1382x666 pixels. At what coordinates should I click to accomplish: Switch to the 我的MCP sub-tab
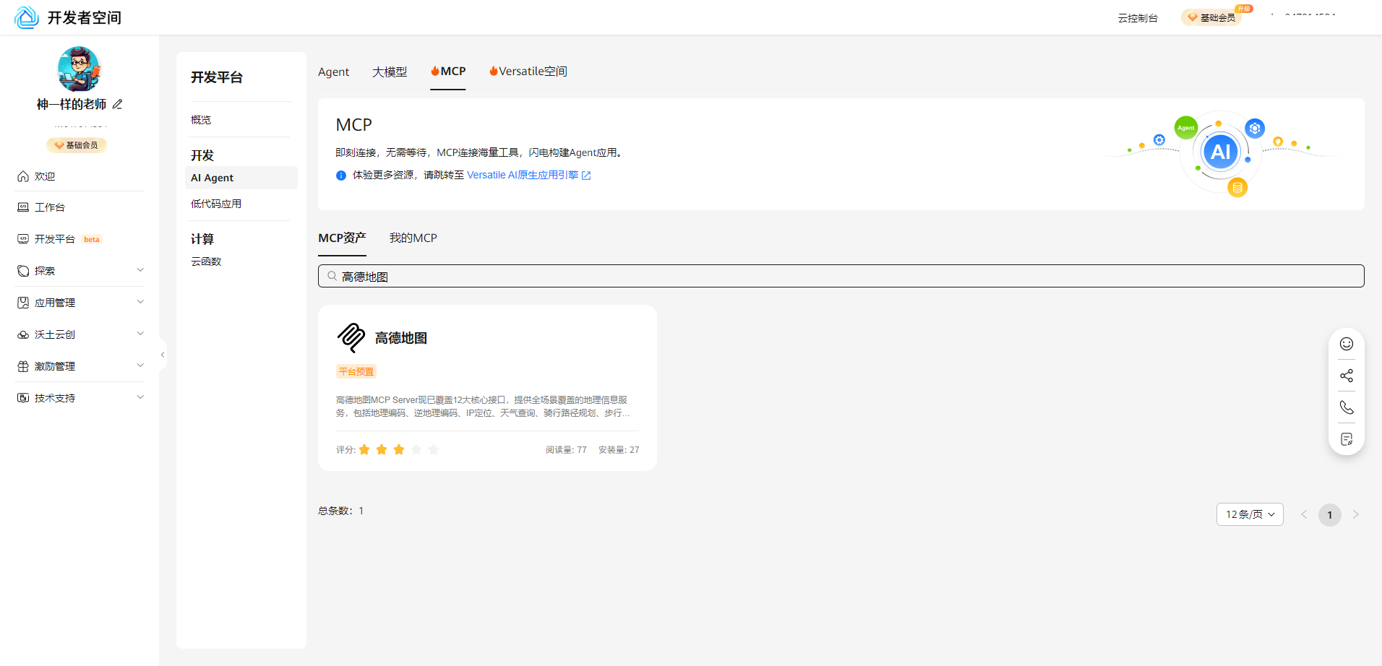pos(413,238)
